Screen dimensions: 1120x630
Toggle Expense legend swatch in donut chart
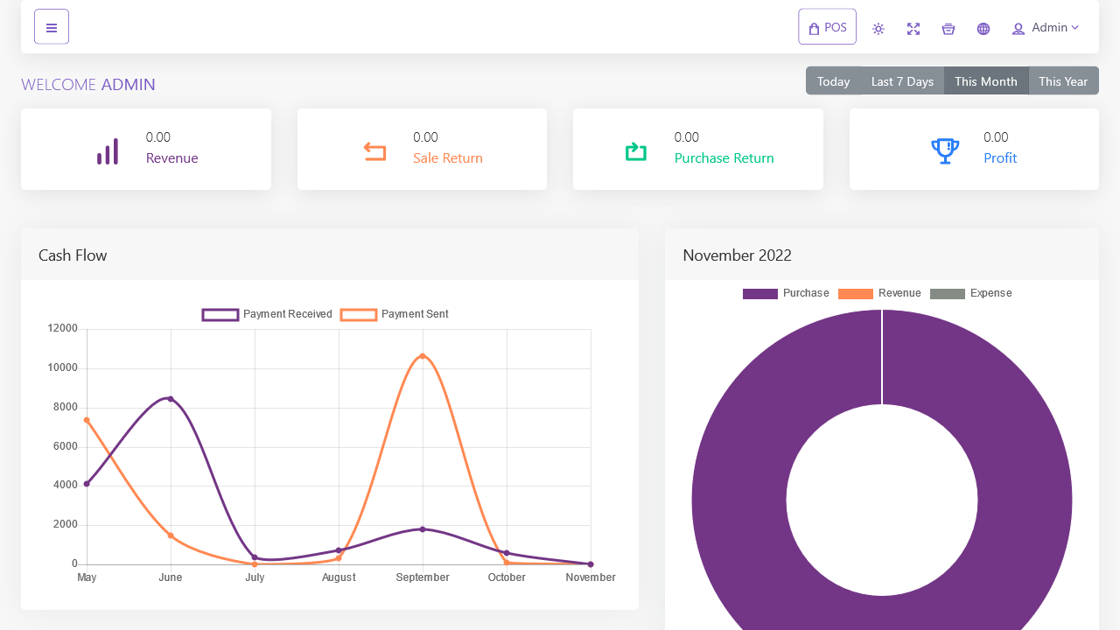click(x=948, y=294)
